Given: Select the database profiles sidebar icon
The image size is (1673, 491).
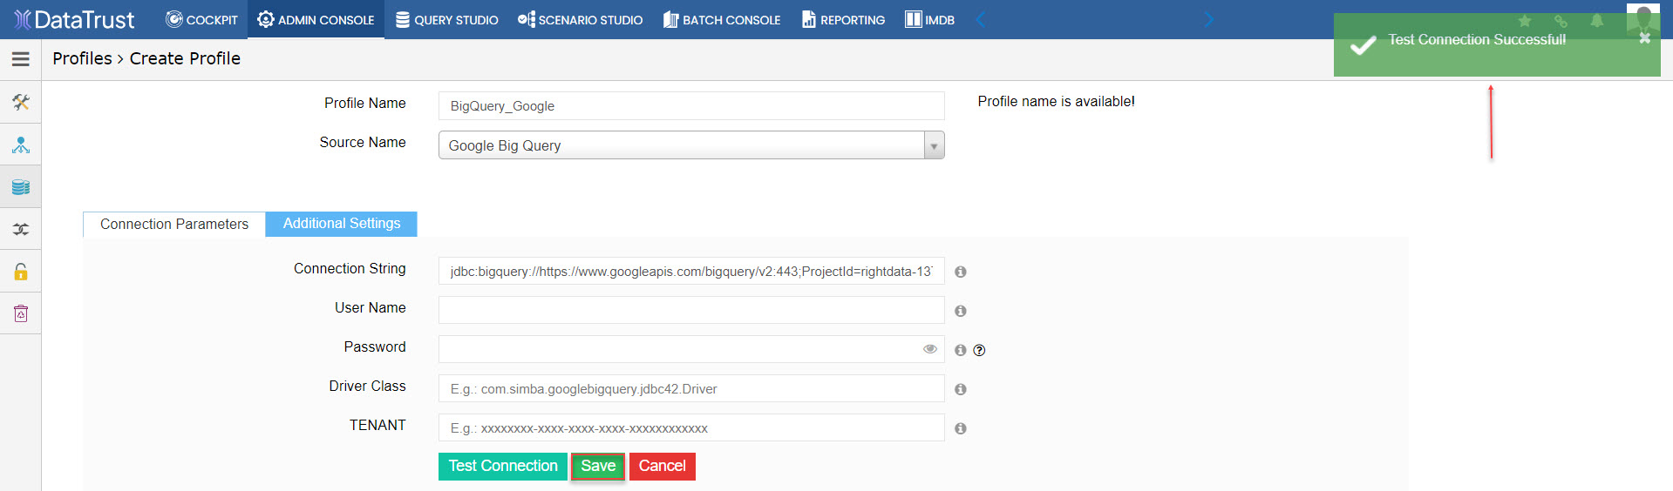Looking at the screenshot, I should [x=21, y=187].
